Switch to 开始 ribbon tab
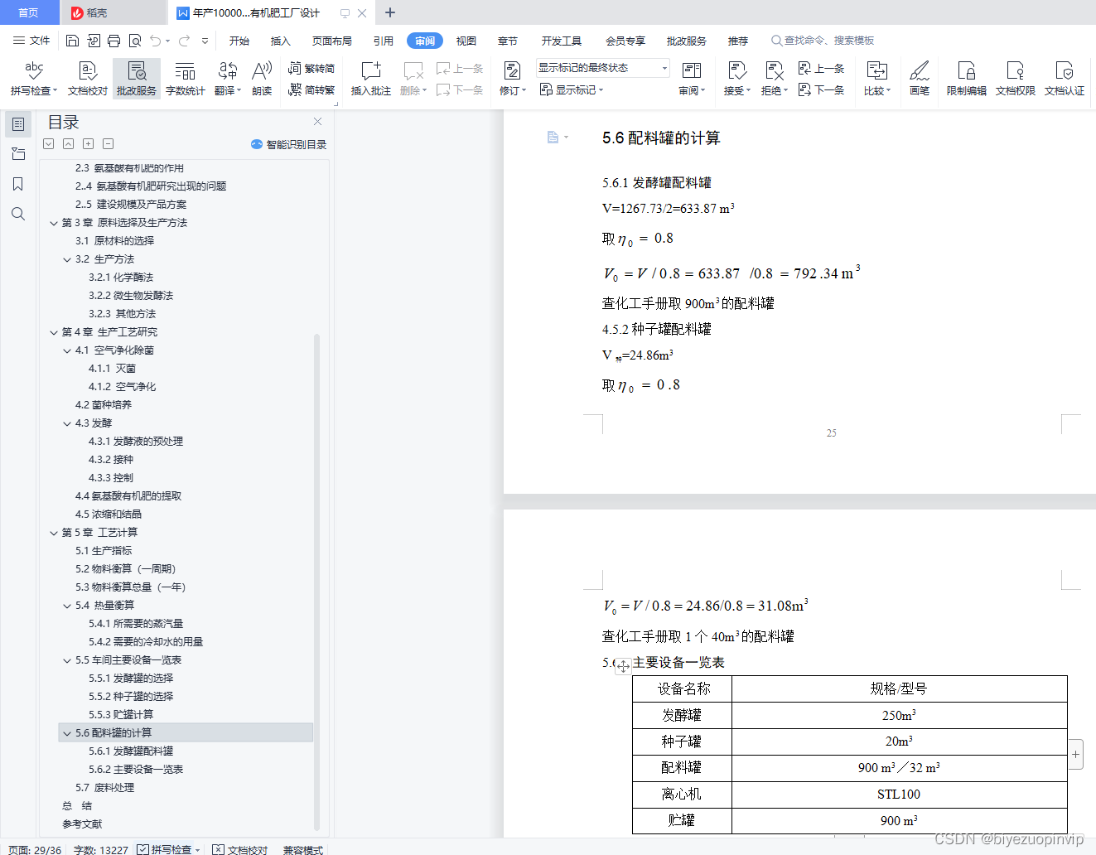The width and height of the screenshot is (1096, 855). pyautogui.click(x=239, y=41)
